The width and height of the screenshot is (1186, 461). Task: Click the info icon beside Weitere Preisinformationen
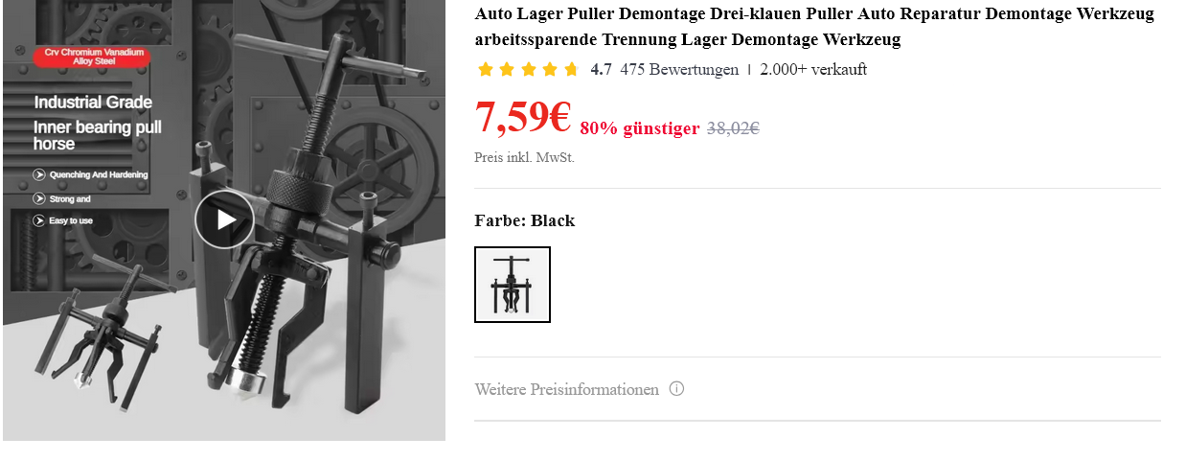(x=676, y=389)
